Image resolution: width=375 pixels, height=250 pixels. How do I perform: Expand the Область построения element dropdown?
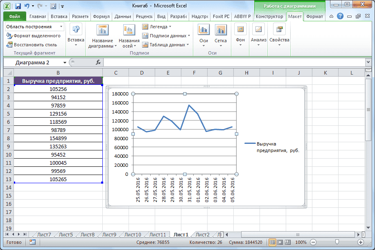(61, 27)
